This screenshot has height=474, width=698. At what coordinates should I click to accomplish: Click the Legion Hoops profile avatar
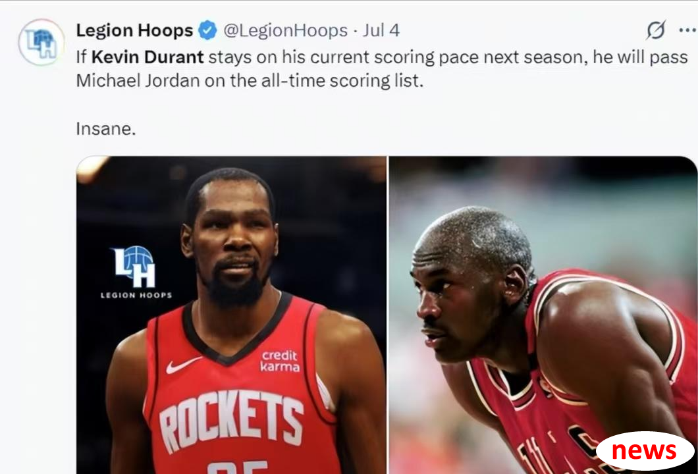click(x=41, y=42)
